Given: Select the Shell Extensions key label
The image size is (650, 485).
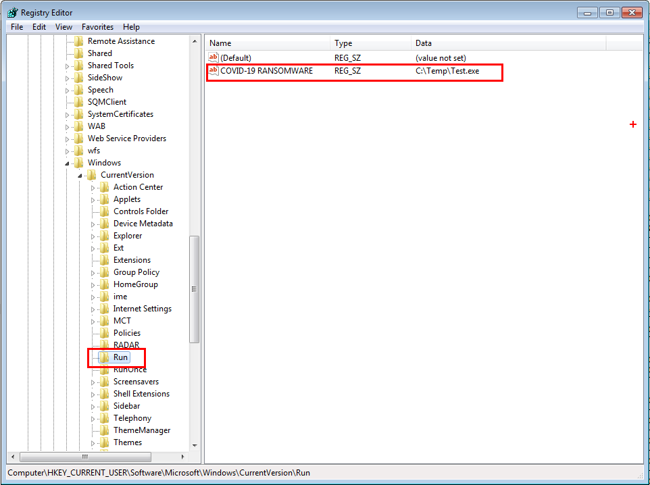Looking at the screenshot, I should tap(141, 394).
